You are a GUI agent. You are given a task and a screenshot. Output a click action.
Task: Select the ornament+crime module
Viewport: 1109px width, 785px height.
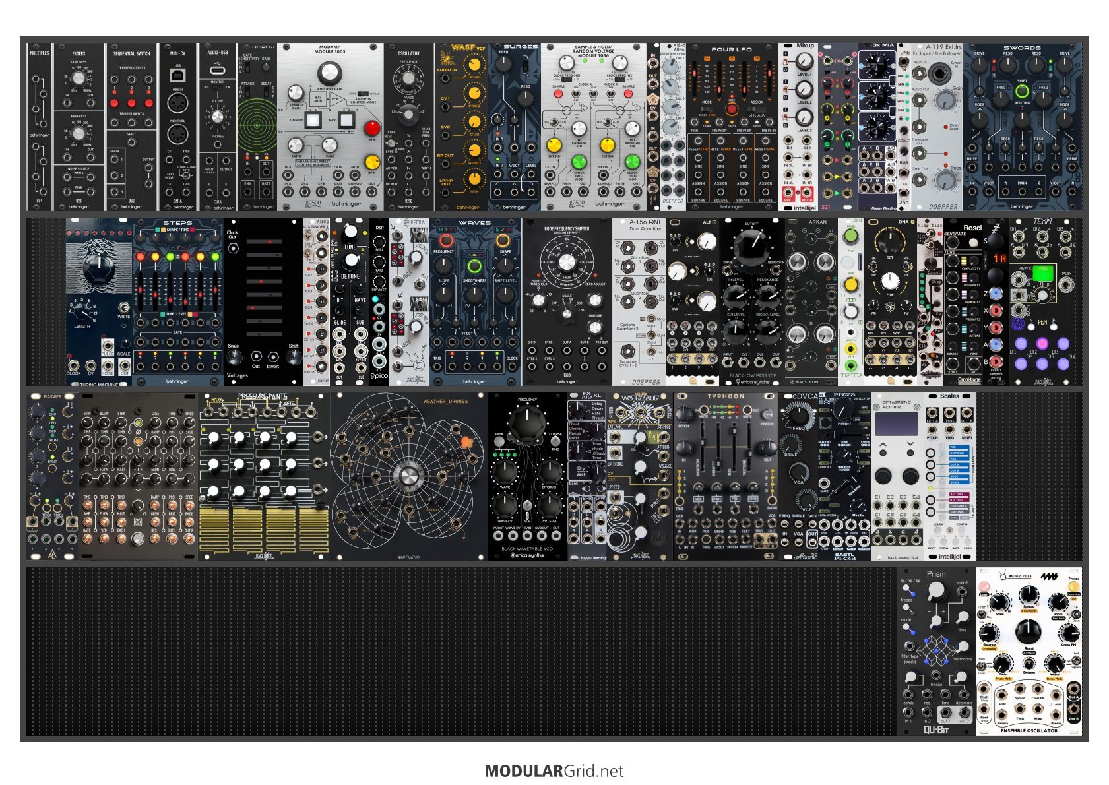[897, 477]
